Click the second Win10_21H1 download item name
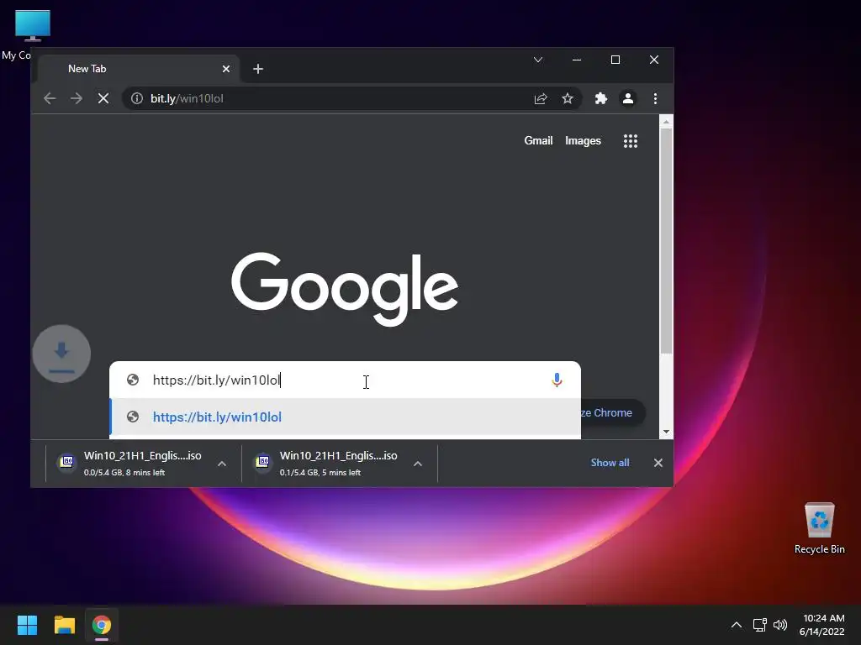The image size is (861, 645). [338, 456]
